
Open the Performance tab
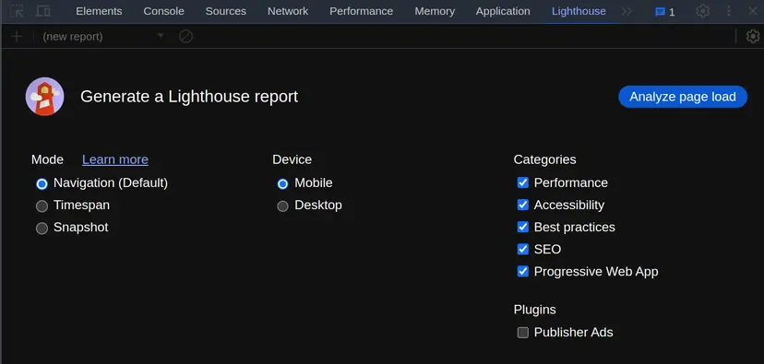(x=361, y=11)
